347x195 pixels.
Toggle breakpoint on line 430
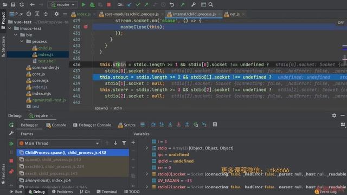point(86,27)
